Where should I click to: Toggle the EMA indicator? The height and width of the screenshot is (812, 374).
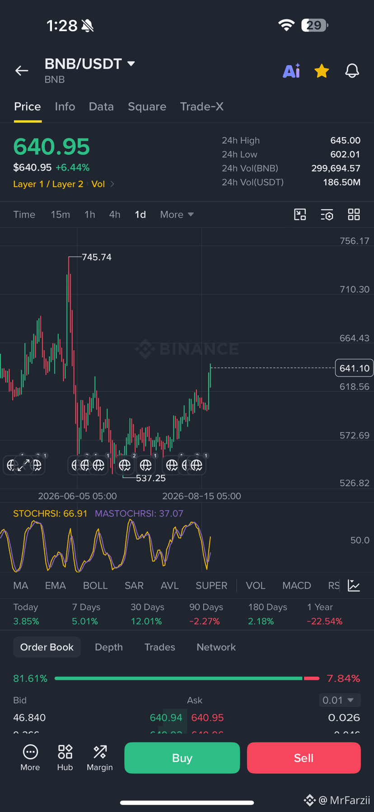coord(56,586)
